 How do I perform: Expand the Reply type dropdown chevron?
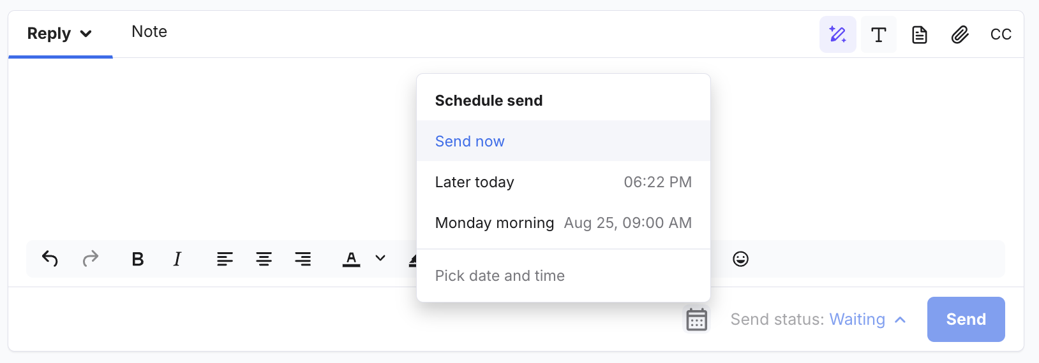point(86,34)
